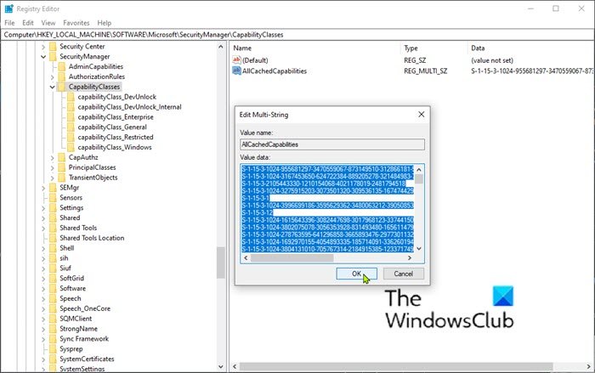Screen dimensions: 595x373
Task: Click the capabilityClass_DevUnlock folder icon
Action: click(x=71, y=97)
